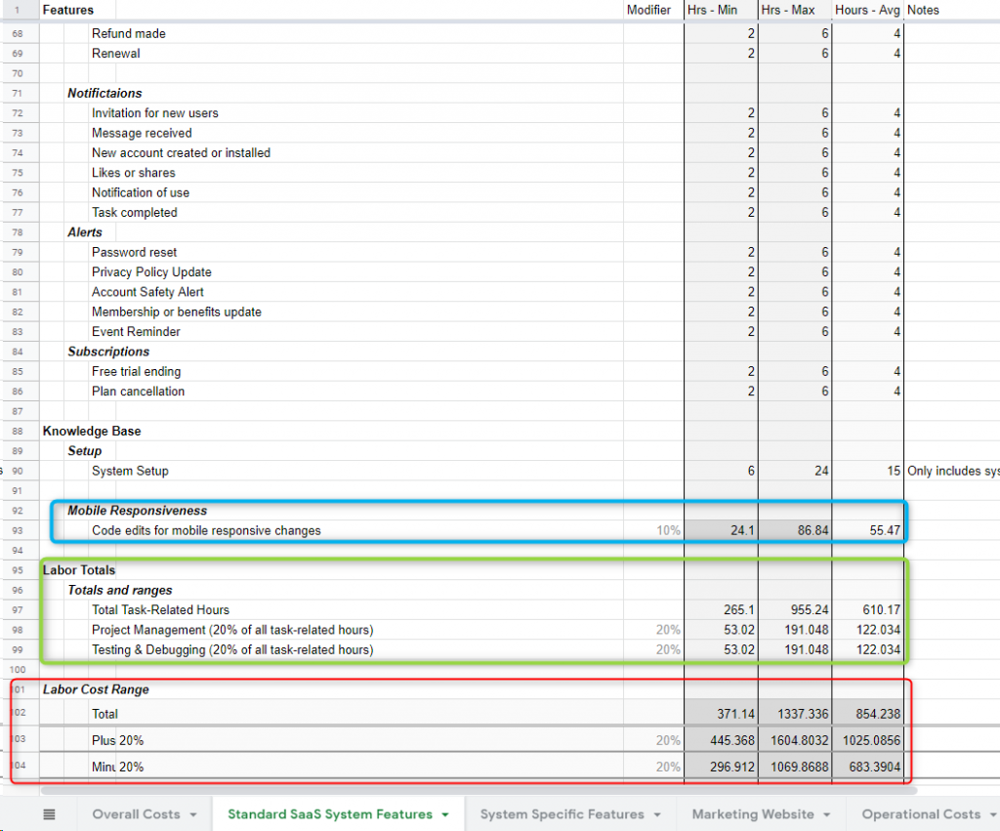Select the Project Management 20% row label
Screen dimensions: 1000x831
click(x=232, y=630)
